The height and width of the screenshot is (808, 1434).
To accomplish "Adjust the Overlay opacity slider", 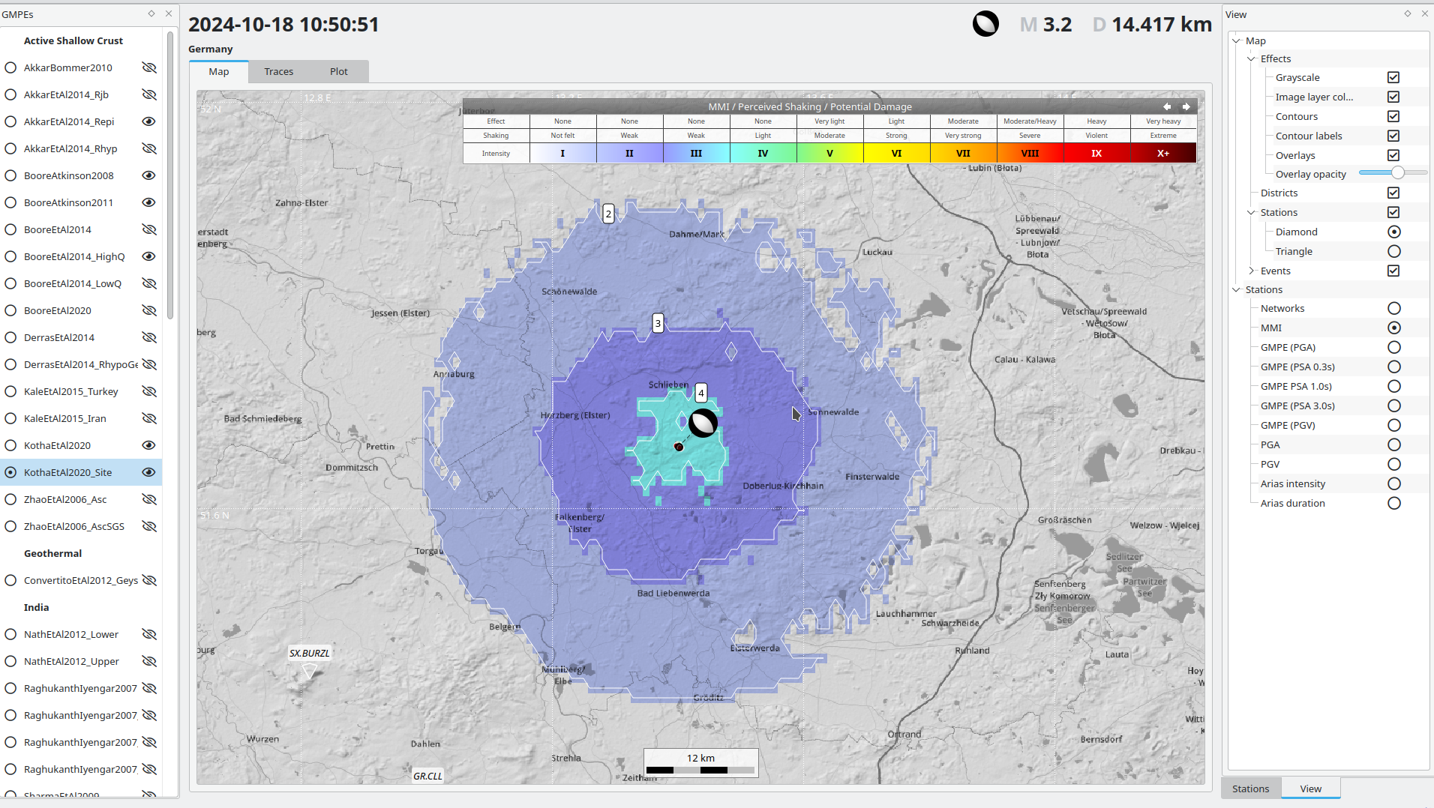I will click(1397, 173).
